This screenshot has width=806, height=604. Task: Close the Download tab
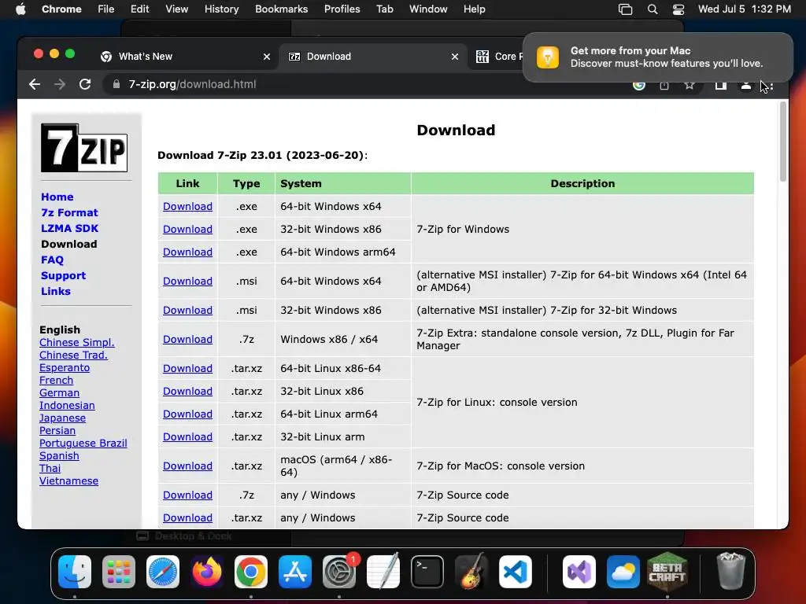pos(455,57)
